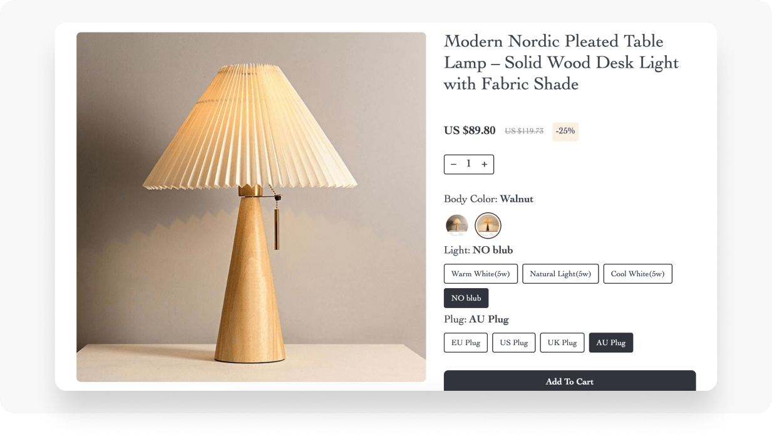Choose Cool White(5w) light option
Viewport: 772px width, 439px height.
click(x=637, y=274)
